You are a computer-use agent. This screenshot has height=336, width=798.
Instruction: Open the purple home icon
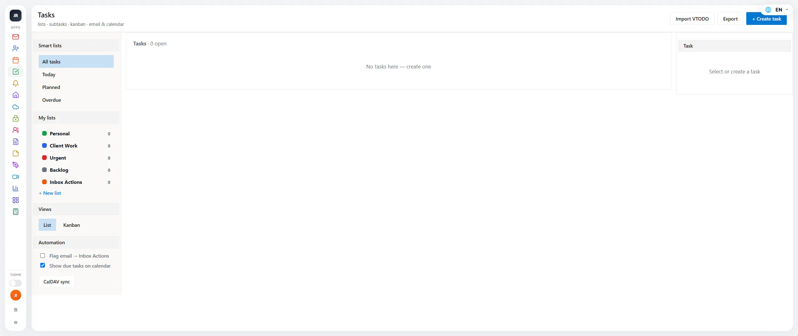[16, 95]
